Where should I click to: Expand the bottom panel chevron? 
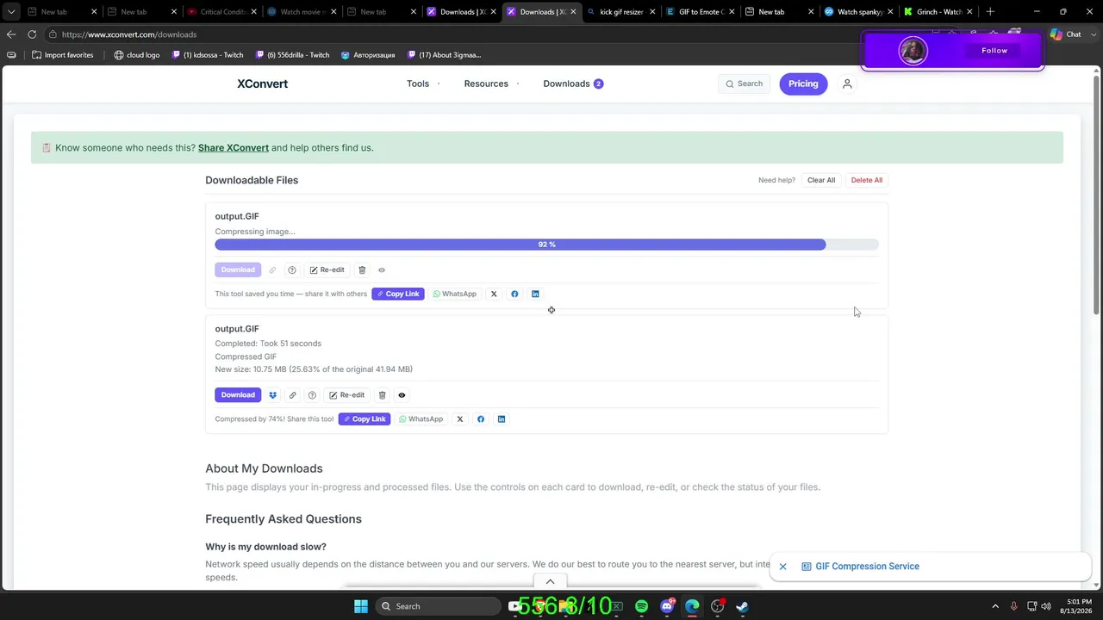tap(550, 581)
